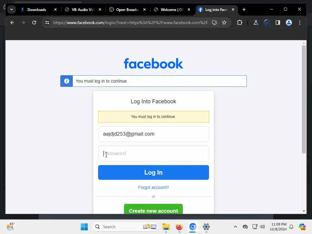
Task: View site information icon in address bar
Action: [47, 23]
